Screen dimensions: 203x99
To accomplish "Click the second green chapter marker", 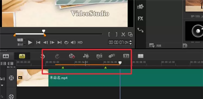I will click(x=106, y=68).
